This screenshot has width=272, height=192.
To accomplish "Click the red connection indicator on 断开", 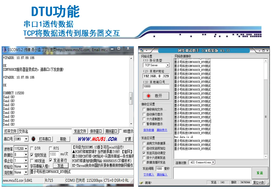I will pos(149,96).
